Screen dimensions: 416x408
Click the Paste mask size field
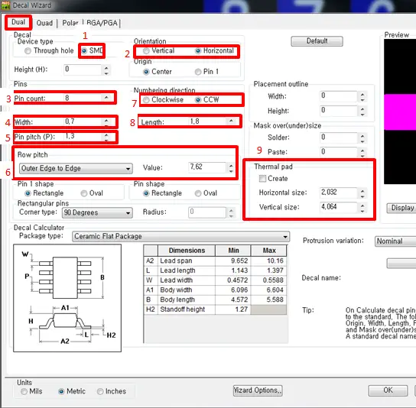click(x=339, y=152)
